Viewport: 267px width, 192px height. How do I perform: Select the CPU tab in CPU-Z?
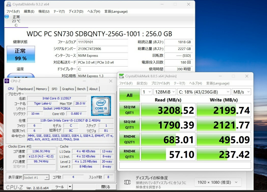coord(11,89)
